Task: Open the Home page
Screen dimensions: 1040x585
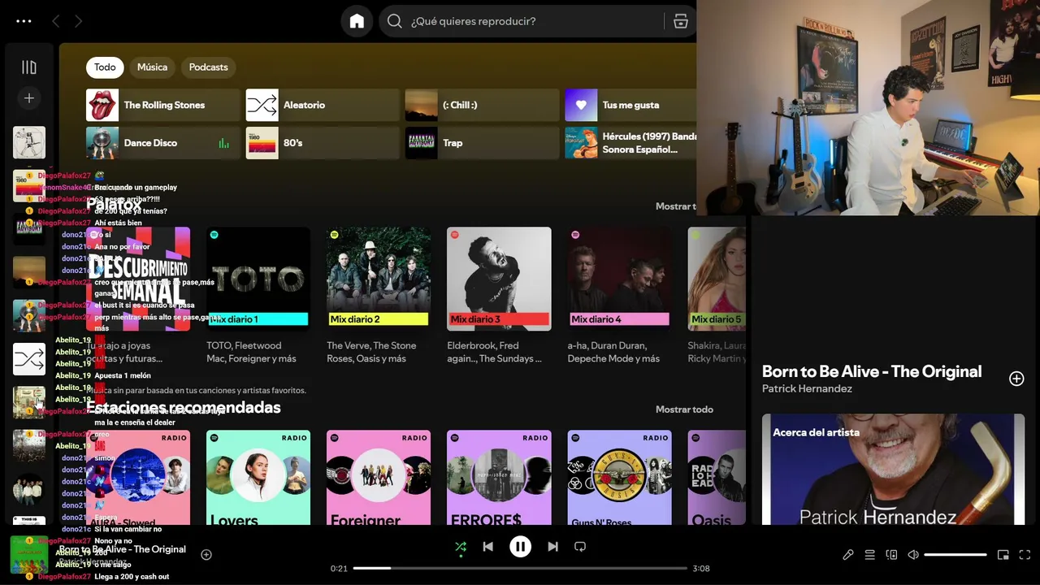Action: pos(357,21)
